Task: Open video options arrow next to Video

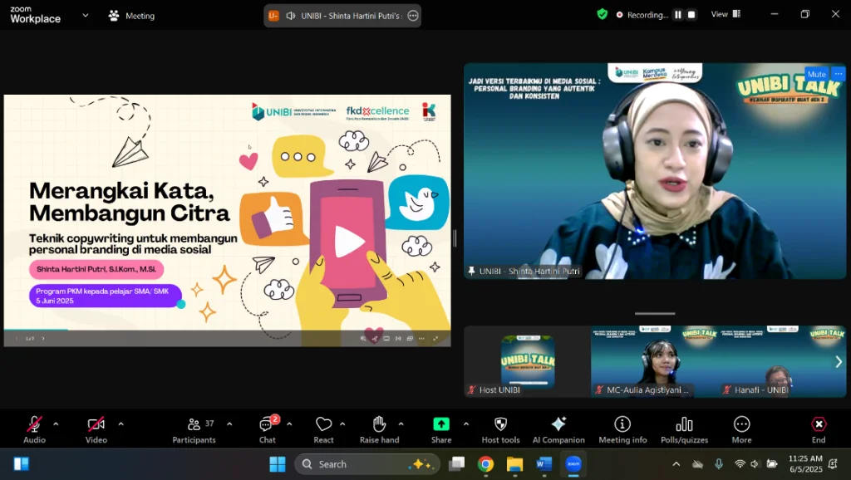Action: (121, 424)
